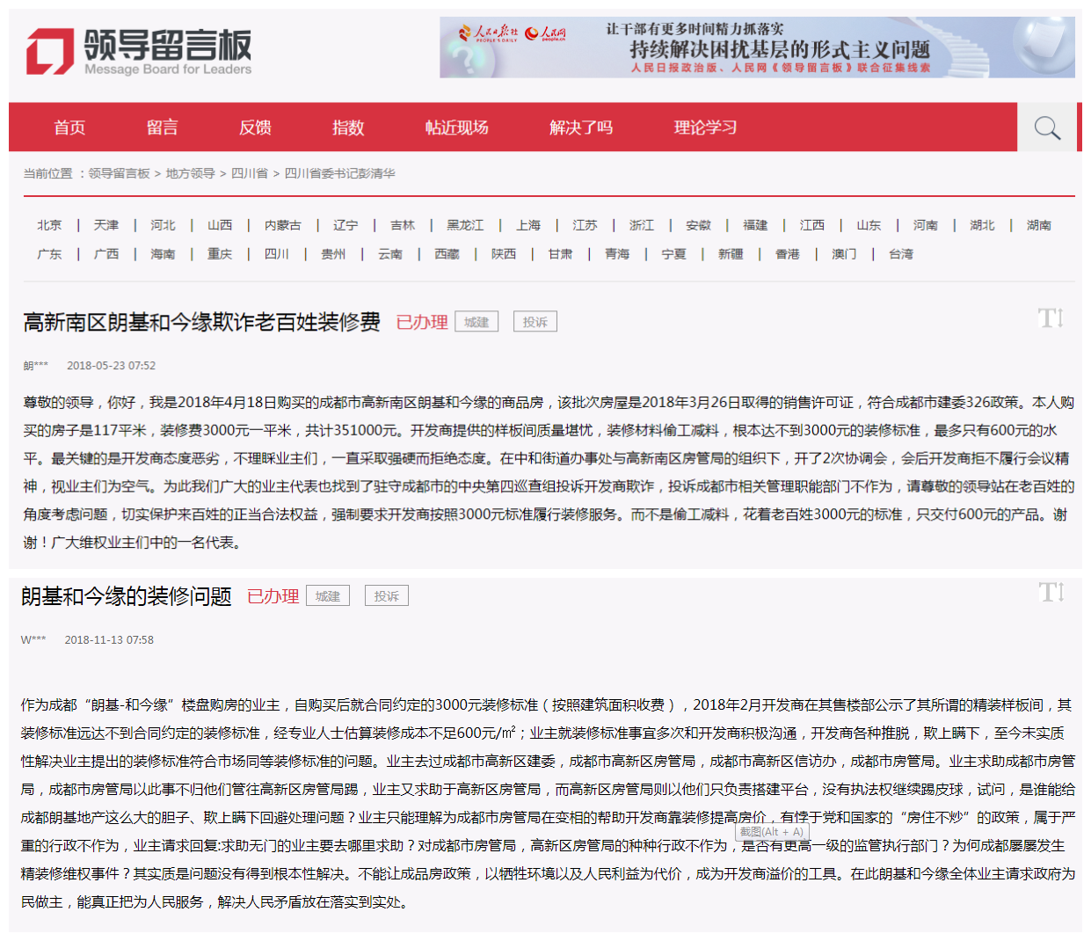Select province 广东
Image resolution: width=1091 pixels, height=941 pixels.
[x=49, y=254]
